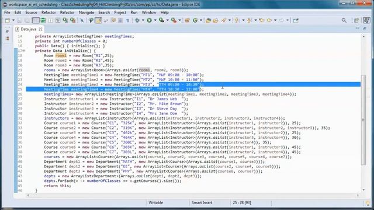Click the magnifier Quick Access search icon
Screen dimensions: 374x210
tap(344, 20)
